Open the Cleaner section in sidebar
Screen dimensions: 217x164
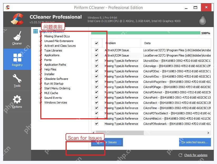coord(17,38)
